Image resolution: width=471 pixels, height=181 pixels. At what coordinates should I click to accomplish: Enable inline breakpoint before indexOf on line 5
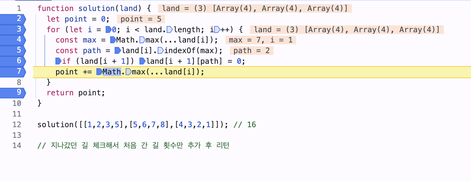(160, 51)
